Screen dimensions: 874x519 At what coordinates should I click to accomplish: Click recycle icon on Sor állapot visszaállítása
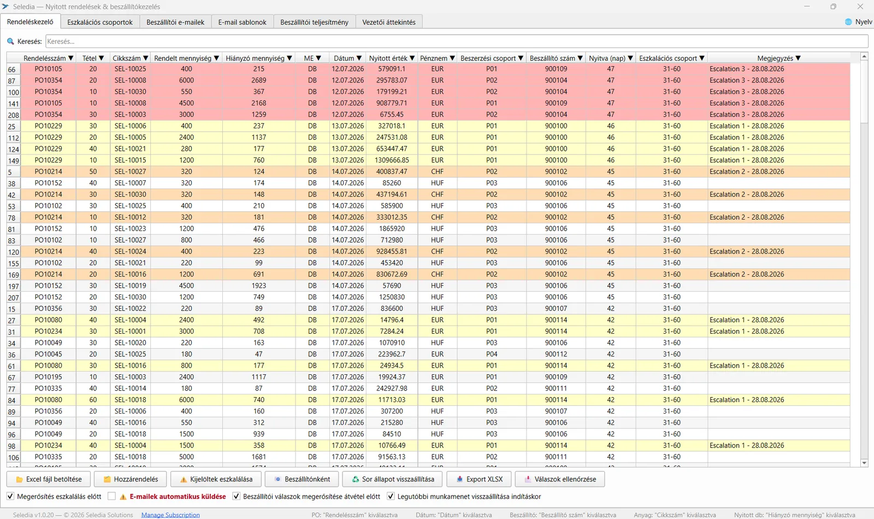tap(356, 479)
